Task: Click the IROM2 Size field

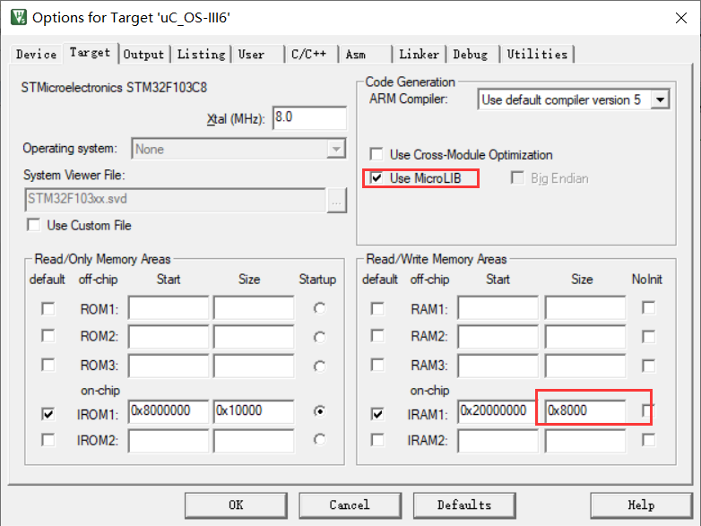Action: (254, 441)
